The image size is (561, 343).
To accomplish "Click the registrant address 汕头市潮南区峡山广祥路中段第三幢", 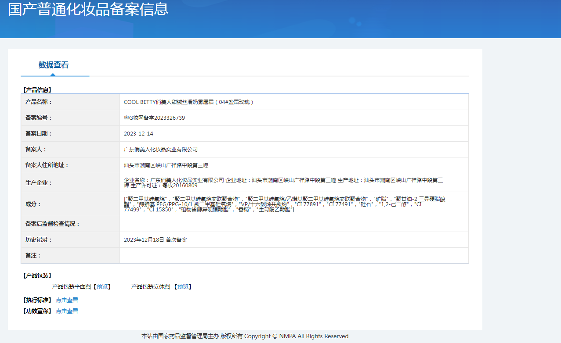I will (166, 165).
